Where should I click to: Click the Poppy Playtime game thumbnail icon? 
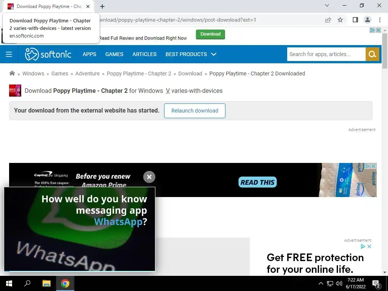click(x=15, y=91)
